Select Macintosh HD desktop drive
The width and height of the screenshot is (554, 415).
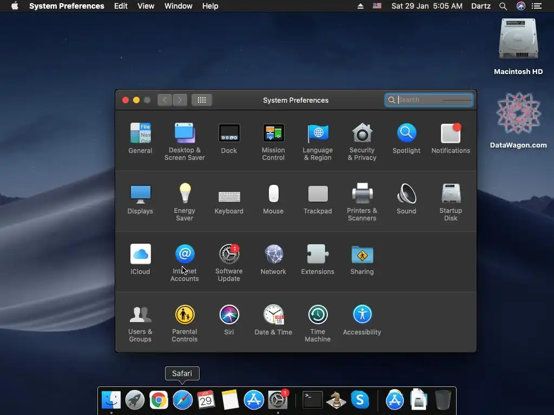pyautogui.click(x=518, y=46)
